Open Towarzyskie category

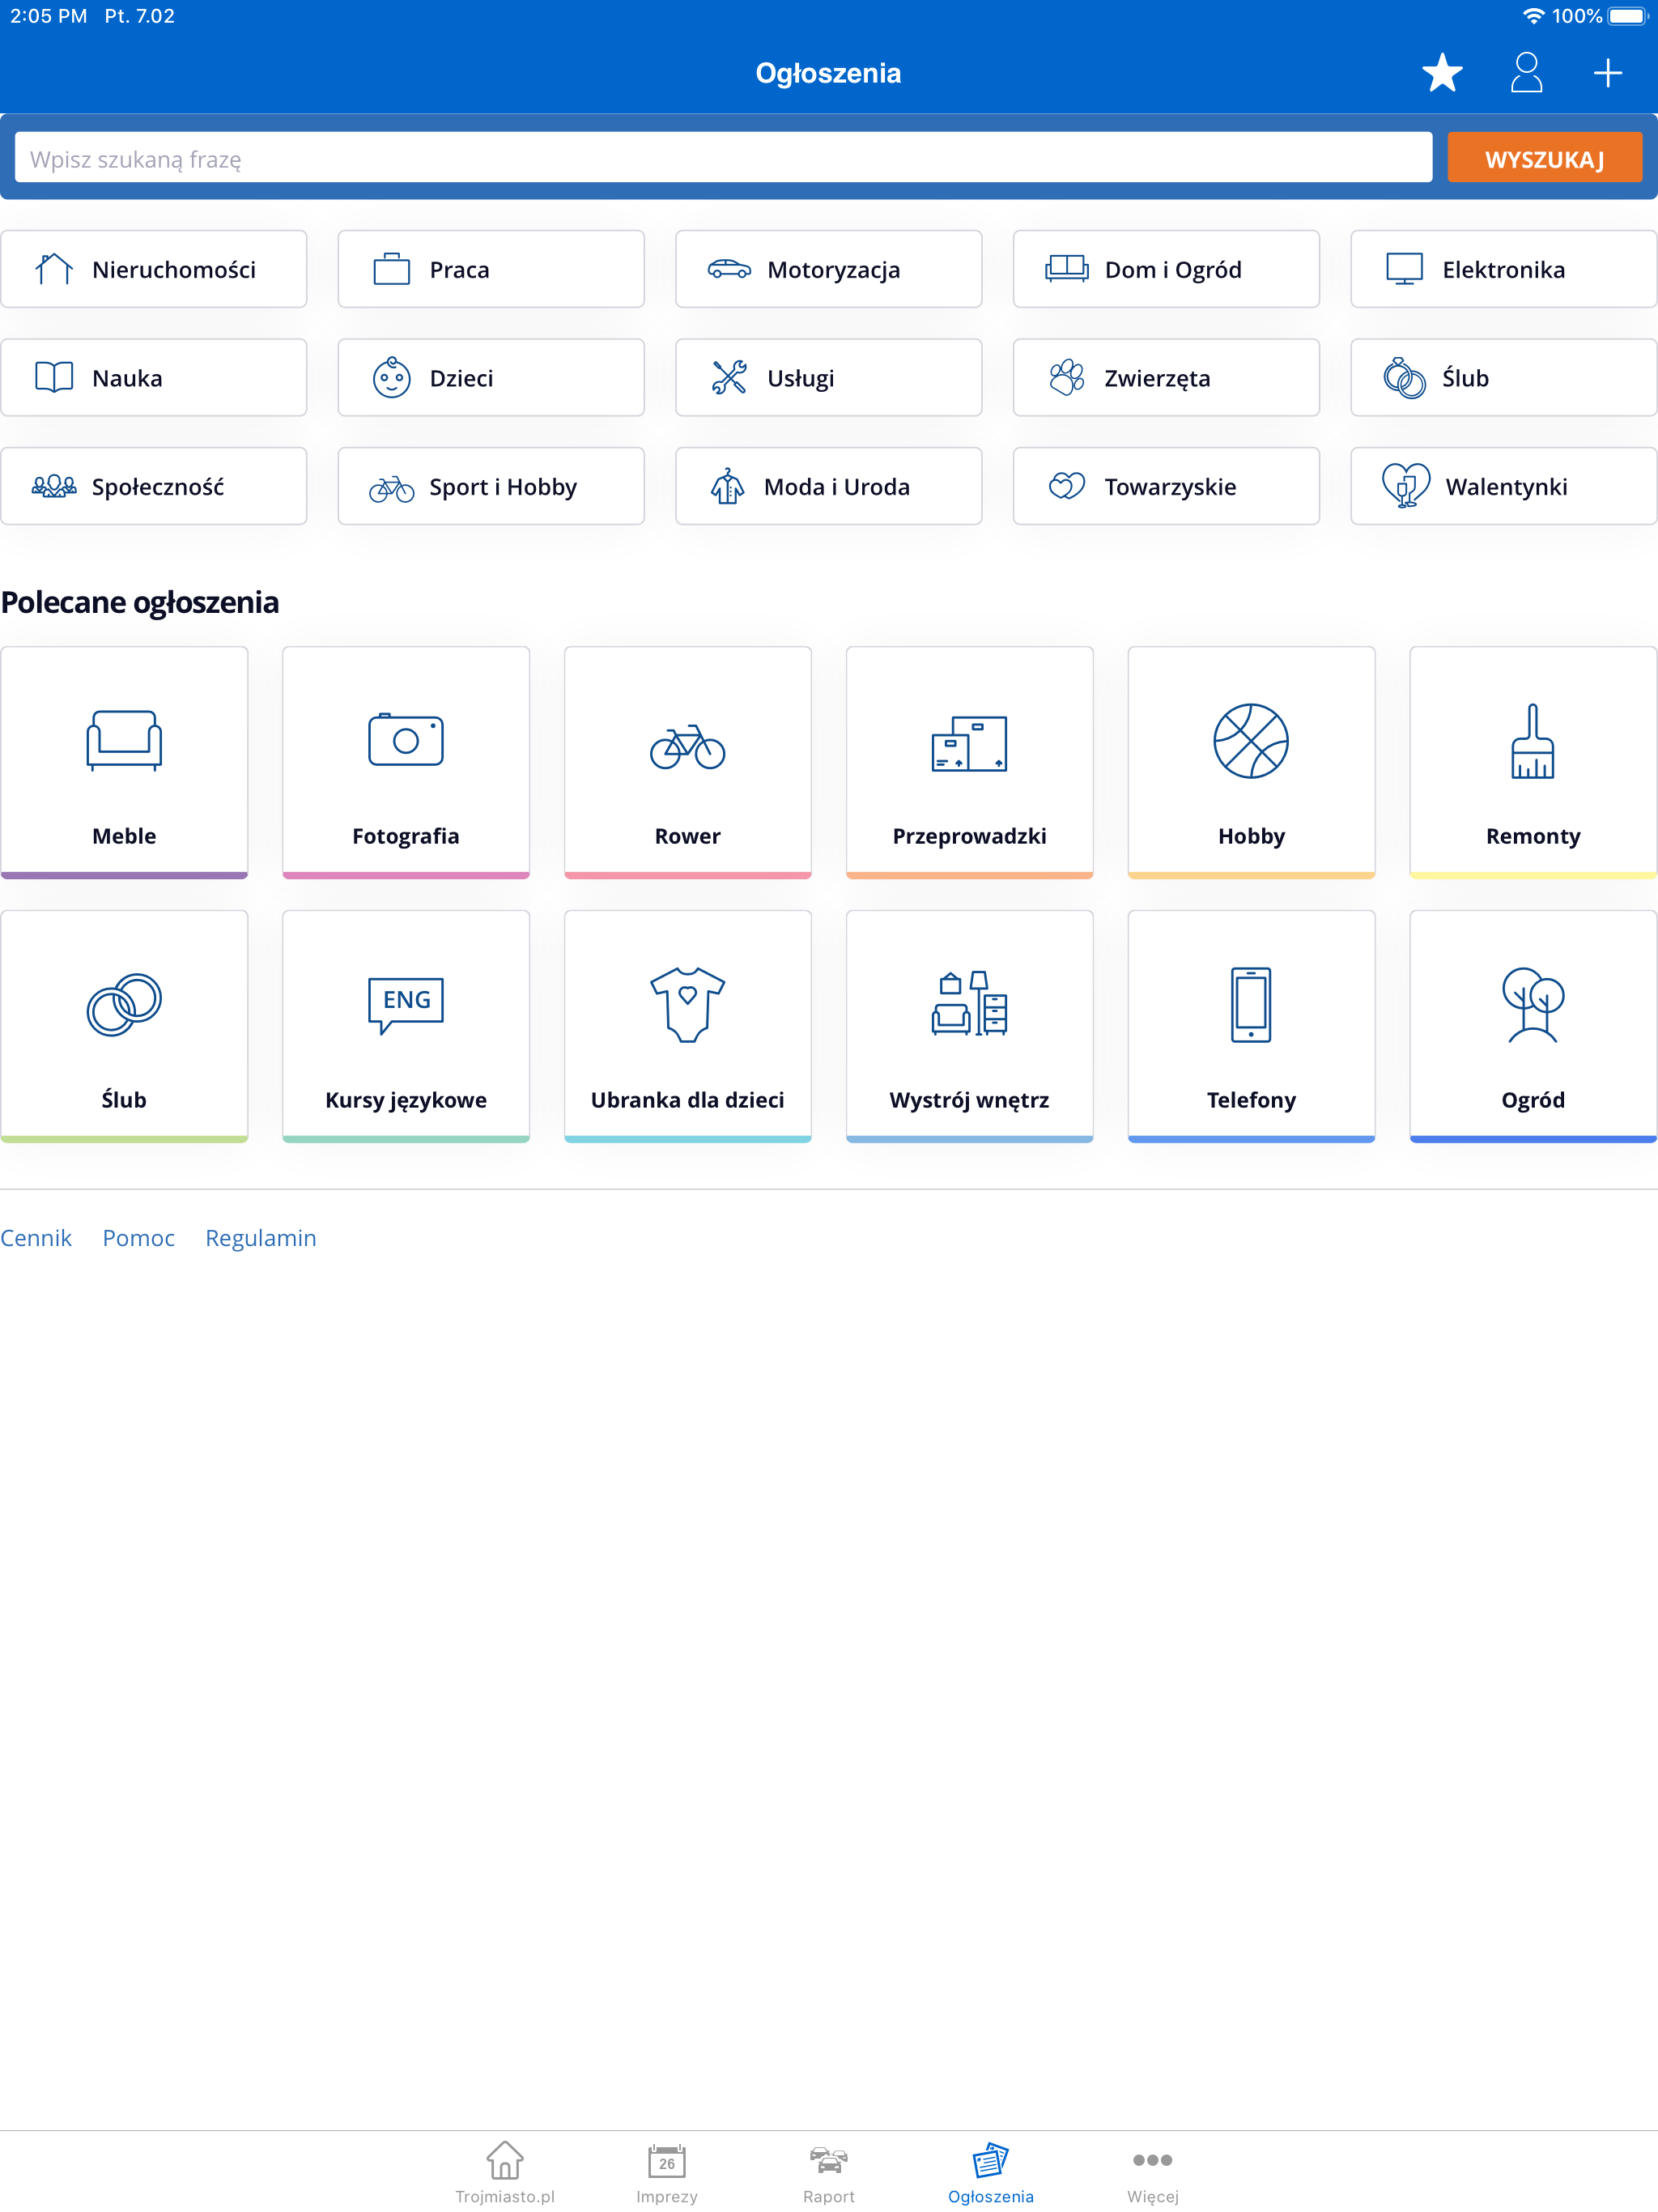point(1166,486)
